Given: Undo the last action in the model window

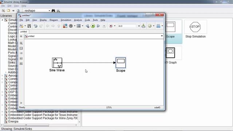Looking at the screenshot, I should point(36,26).
